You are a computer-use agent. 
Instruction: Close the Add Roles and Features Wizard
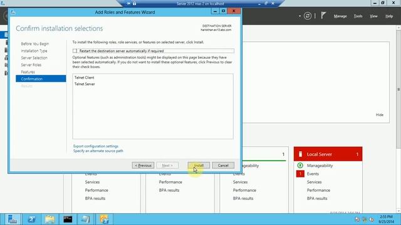point(234,11)
